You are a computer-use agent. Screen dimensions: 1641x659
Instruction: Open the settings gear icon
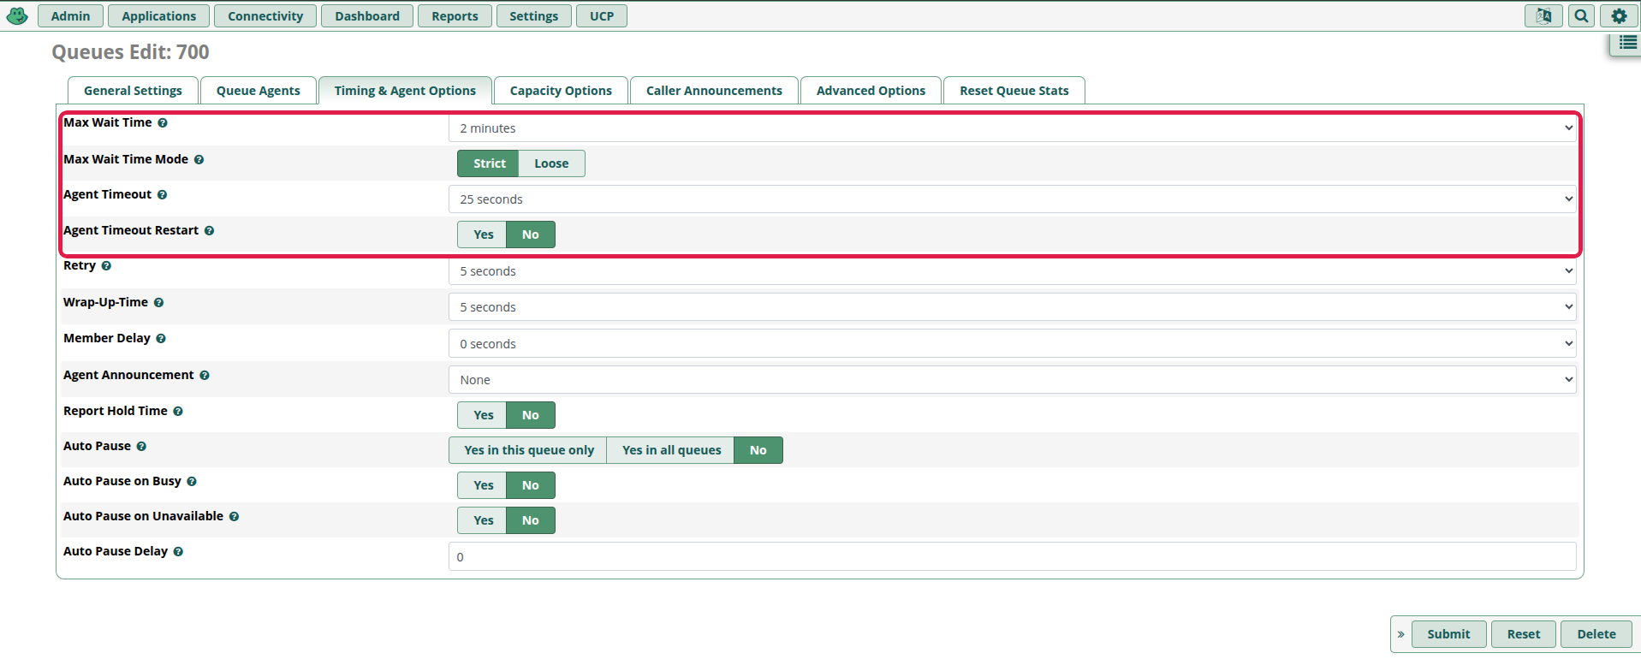click(x=1619, y=15)
